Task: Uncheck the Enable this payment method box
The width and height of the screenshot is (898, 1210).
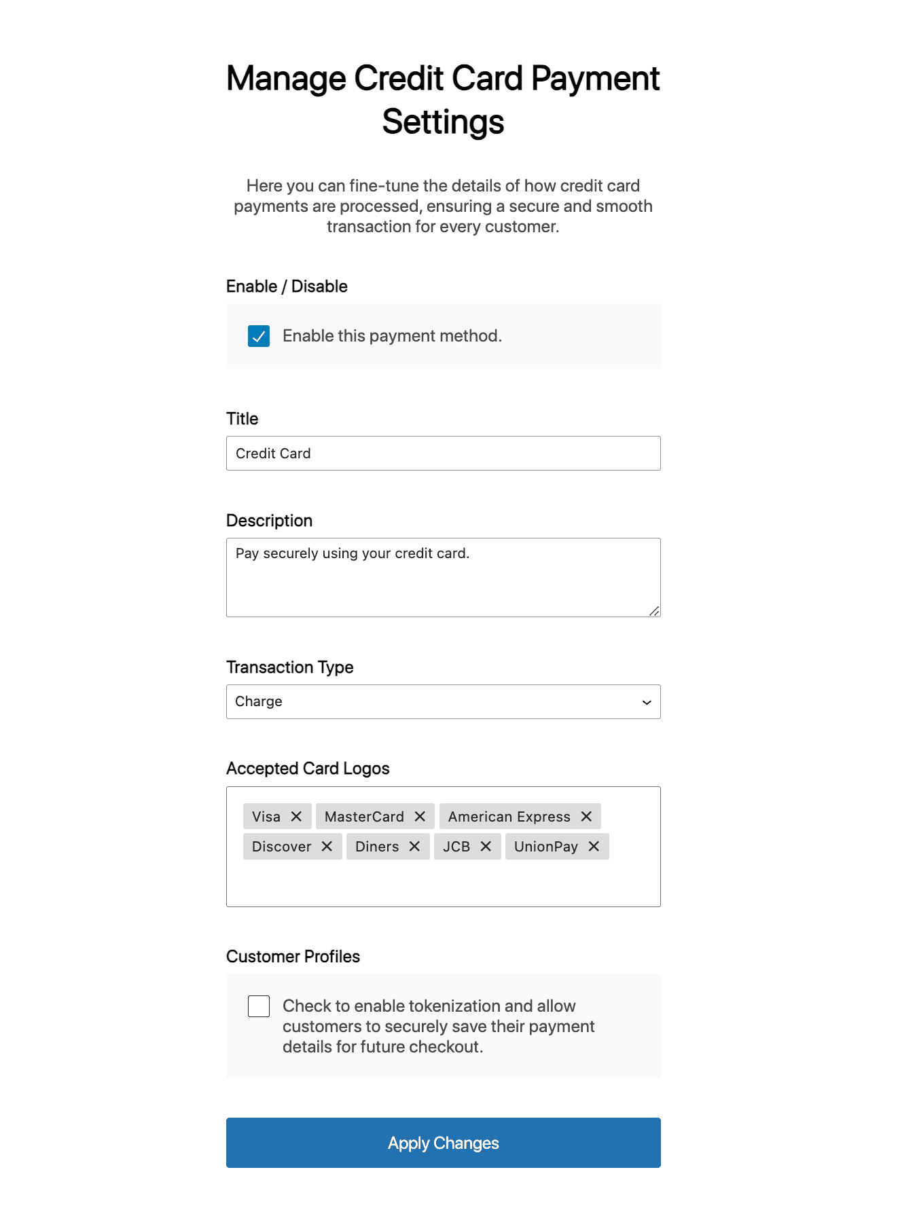Action: click(258, 335)
